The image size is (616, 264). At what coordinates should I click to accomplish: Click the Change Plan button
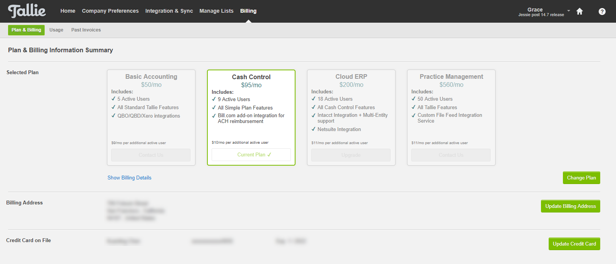pyautogui.click(x=581, y=178)
